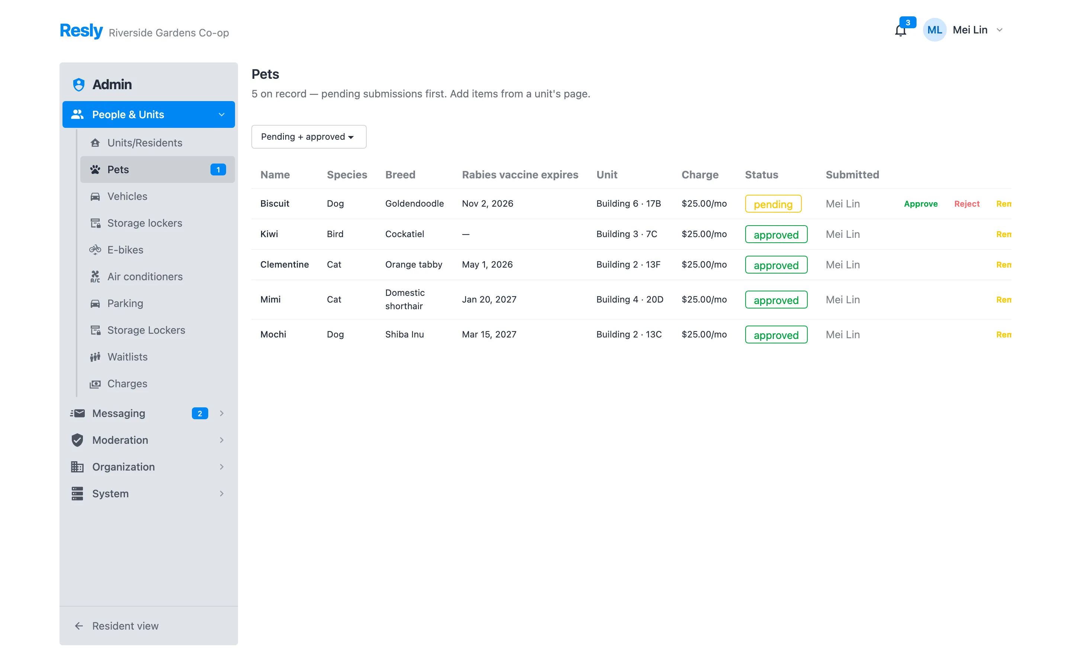Screen dimensions: 1071x669
Task: Click the Storage lockers icon
Action: 95,223
